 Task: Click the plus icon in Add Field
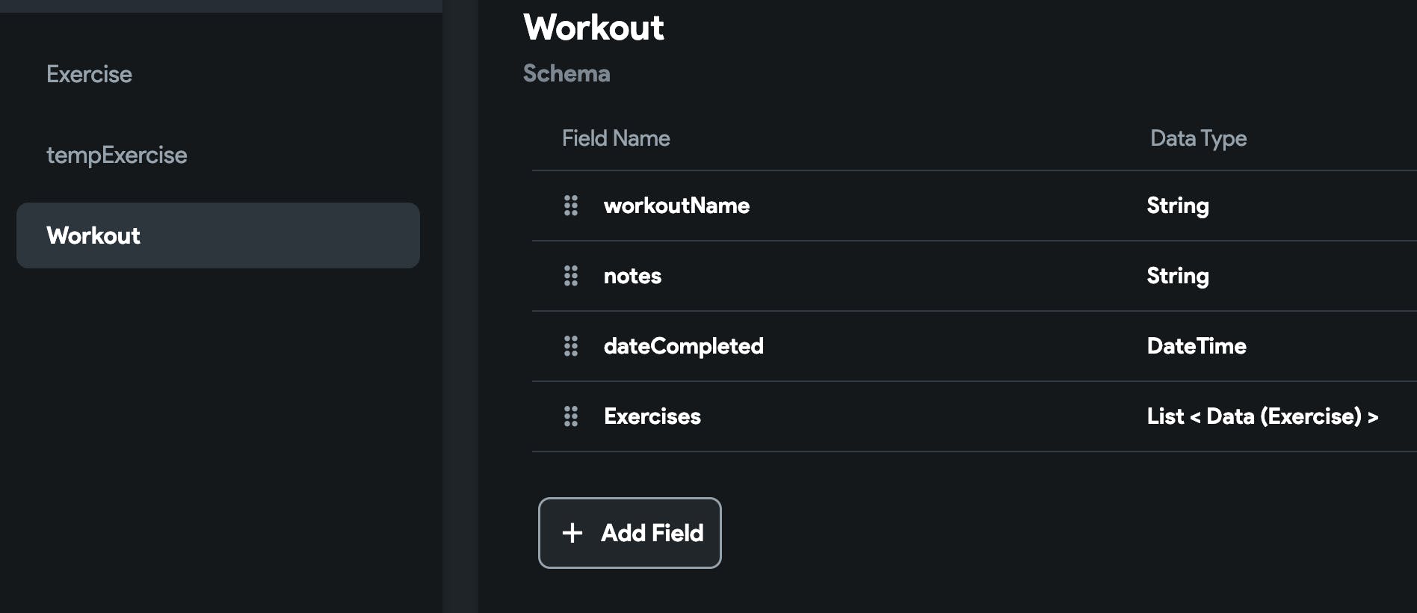[x=572, y=533]
